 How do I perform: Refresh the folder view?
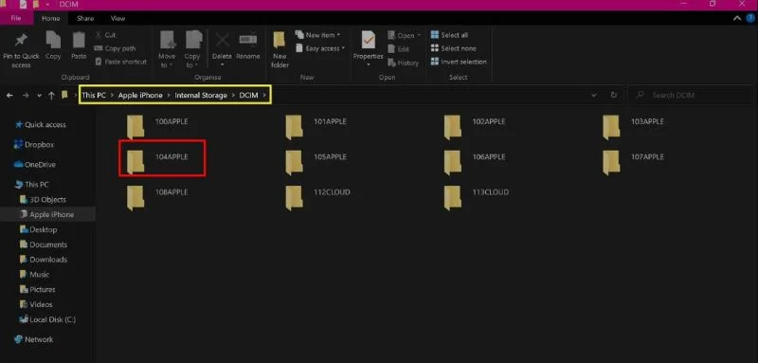[x=613, y=95]
